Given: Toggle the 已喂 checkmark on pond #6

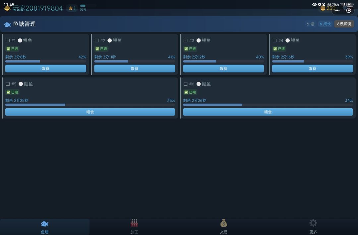Looking at the screenshot, I should pos(186,92).
